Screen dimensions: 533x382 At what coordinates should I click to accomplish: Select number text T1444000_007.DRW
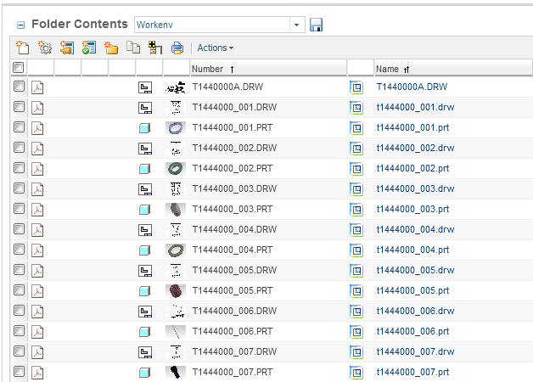[x=234, y=351]
